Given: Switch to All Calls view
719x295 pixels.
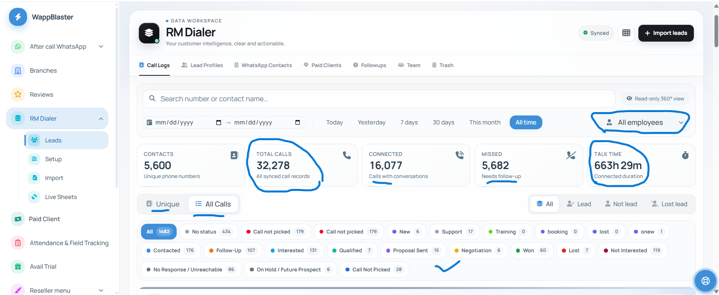Looking at the screenshot, I should coord(213,204).
